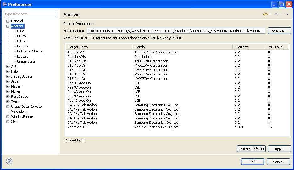Confirm with the OK button

(253, 162)
